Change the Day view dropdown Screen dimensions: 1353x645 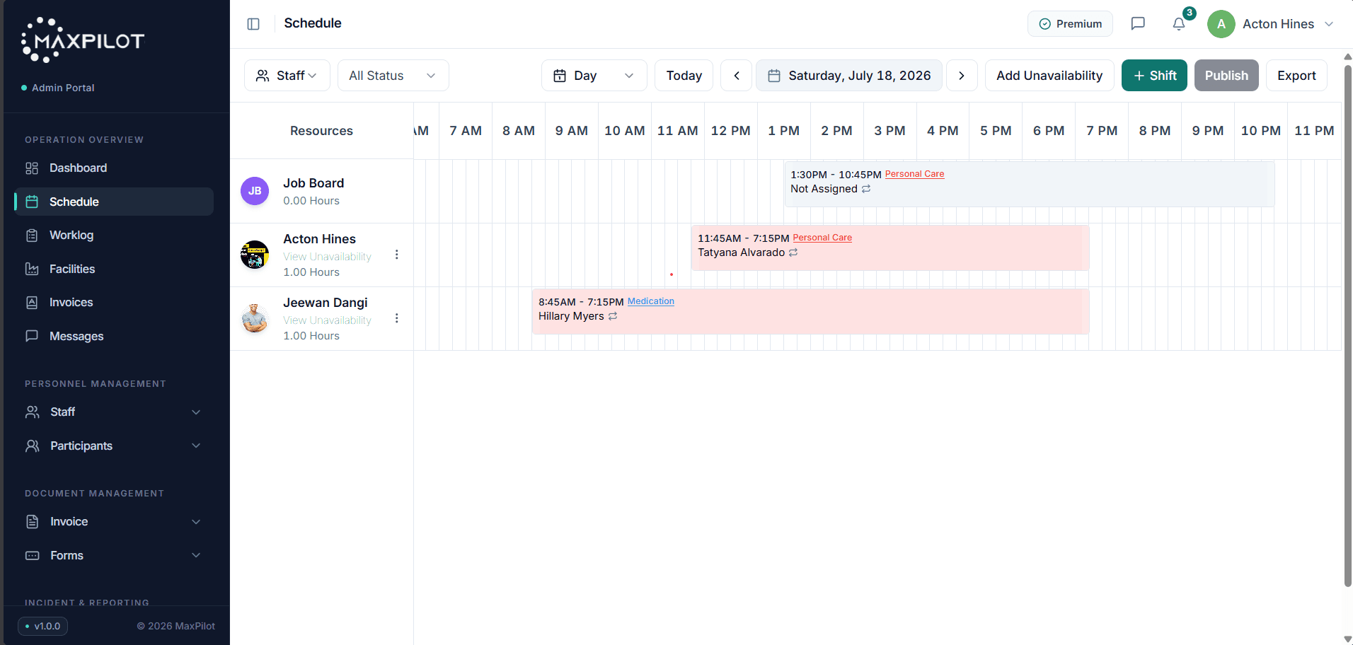(x=594, y=76)
